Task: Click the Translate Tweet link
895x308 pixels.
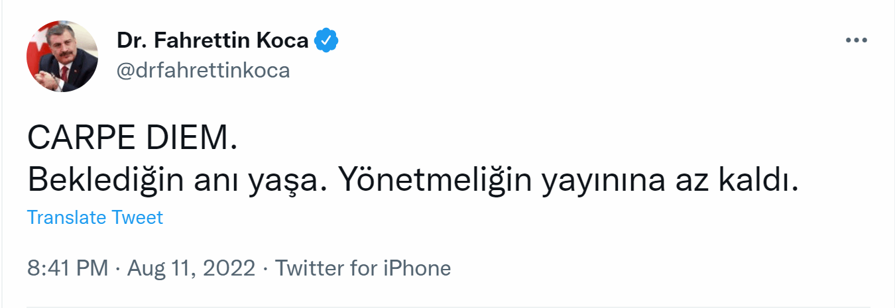Action: [x=95, y=217]
